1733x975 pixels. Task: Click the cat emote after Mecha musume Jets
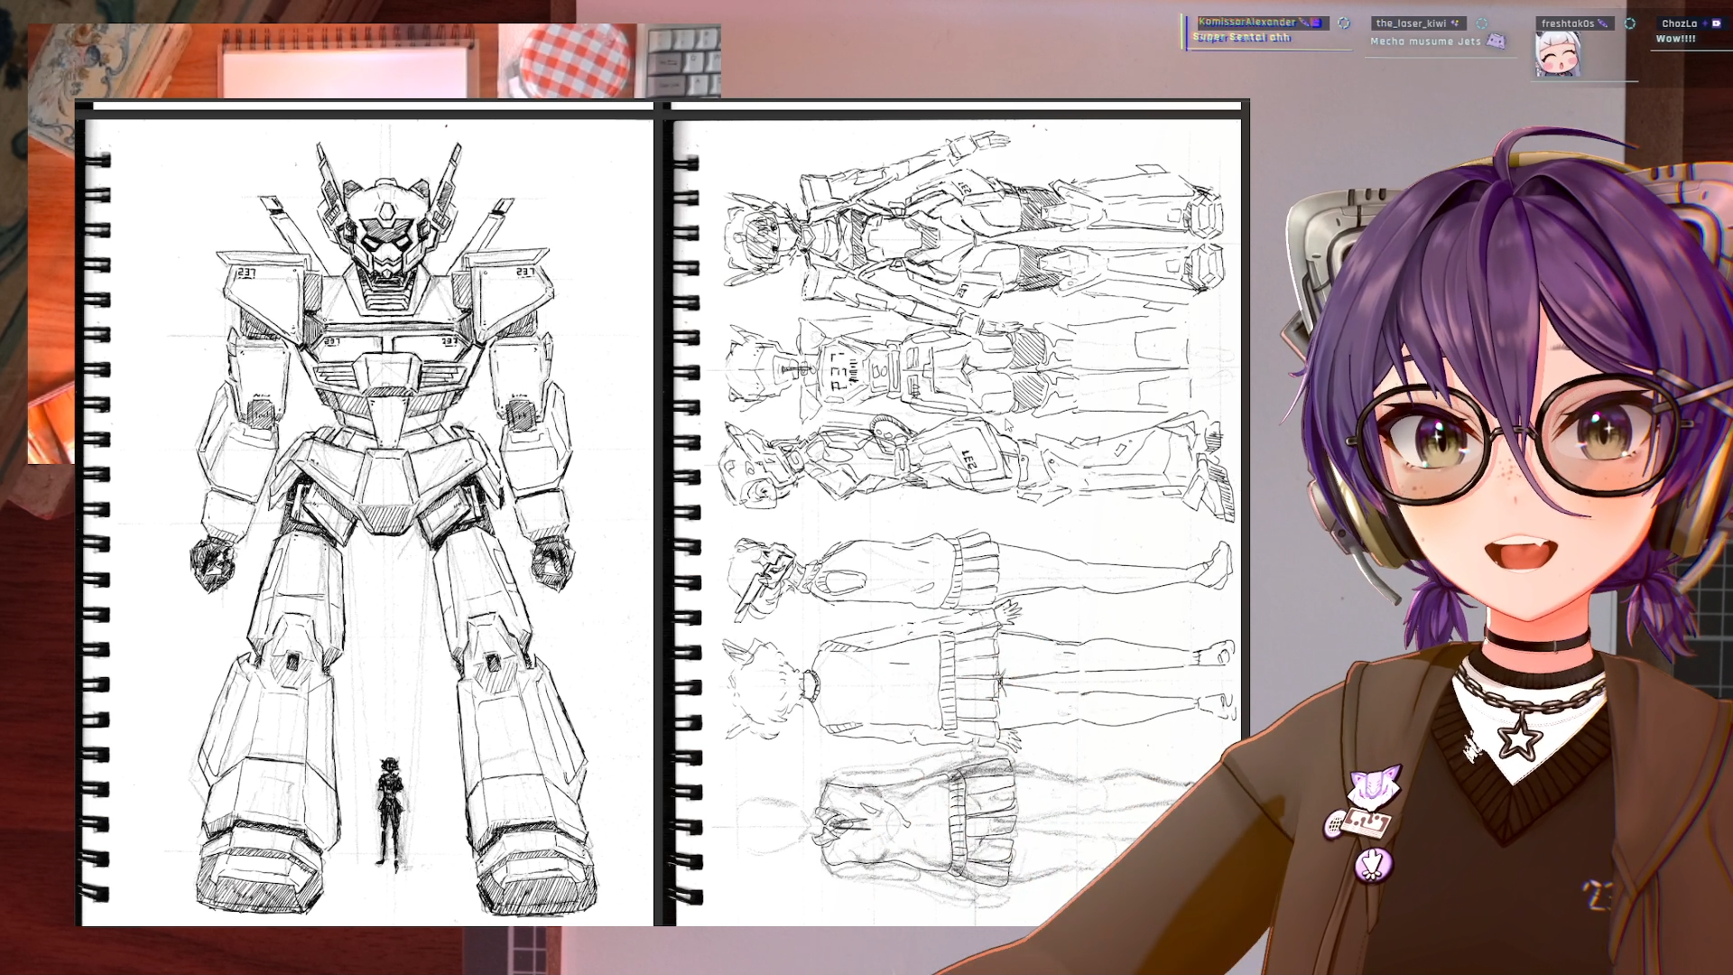pos(1496,41)
